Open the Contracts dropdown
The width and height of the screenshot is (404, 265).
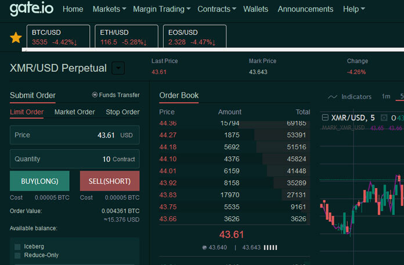(217, 9)
